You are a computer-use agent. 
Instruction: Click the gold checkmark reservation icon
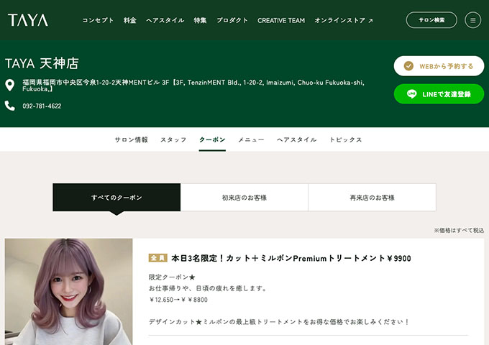(x=408, y=66)
